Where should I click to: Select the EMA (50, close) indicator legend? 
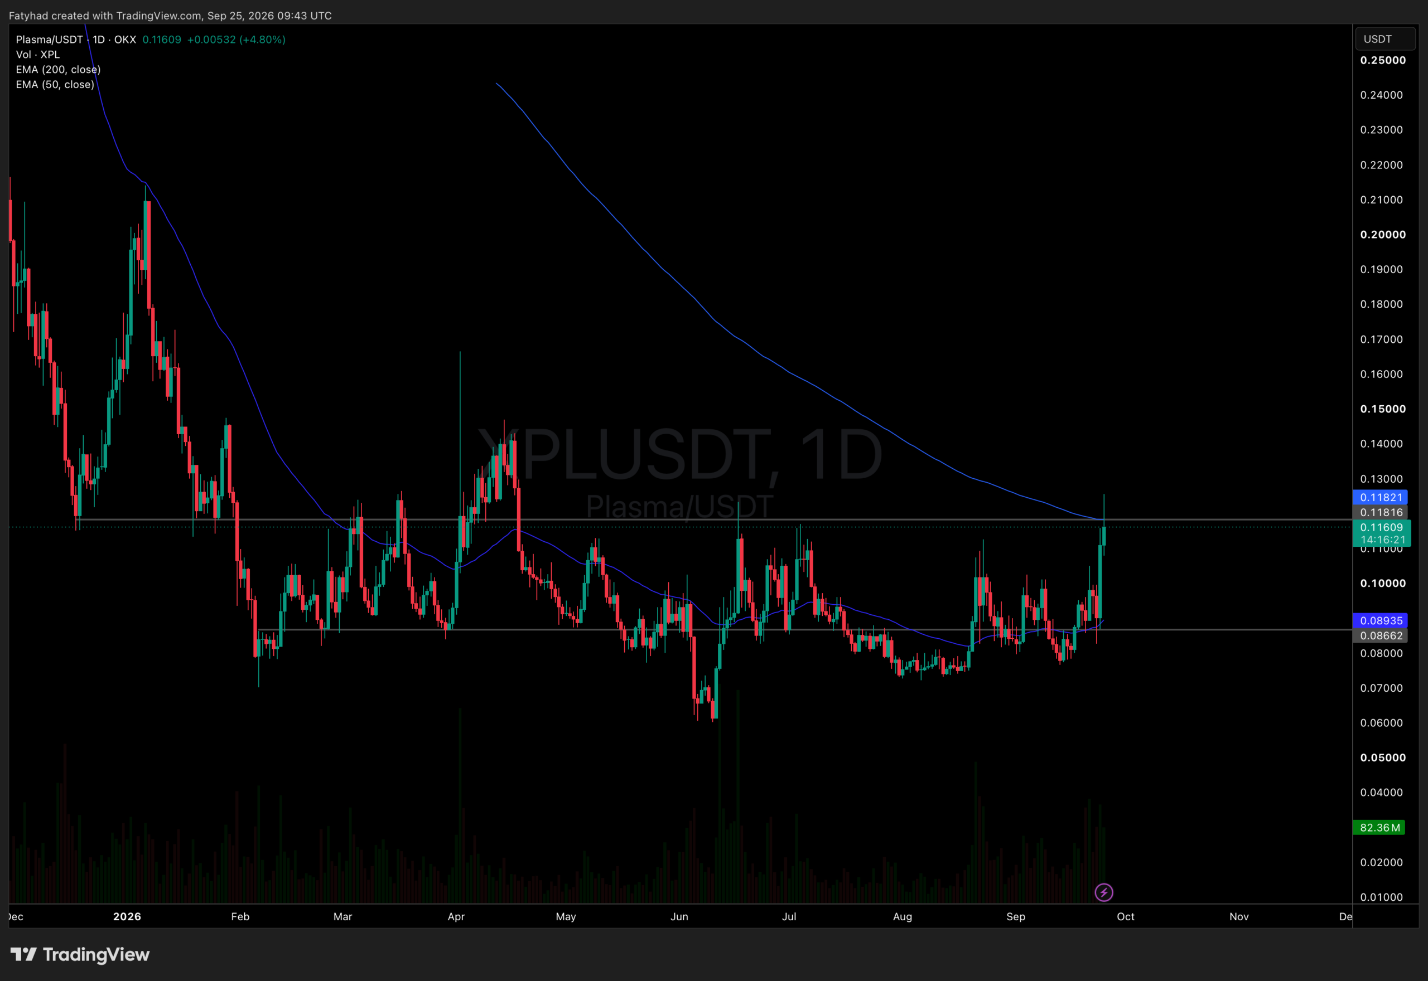55,84
